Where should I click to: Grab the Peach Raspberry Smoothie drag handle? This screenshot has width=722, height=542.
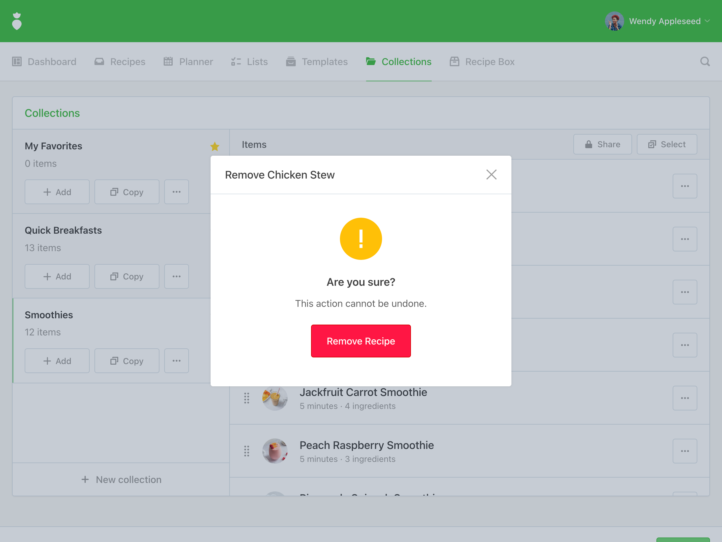pos(246,451)
